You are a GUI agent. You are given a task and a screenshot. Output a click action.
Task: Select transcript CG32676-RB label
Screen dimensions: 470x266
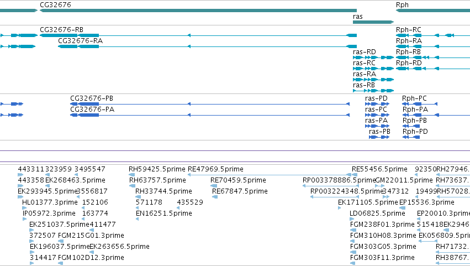tap(61, 30)
